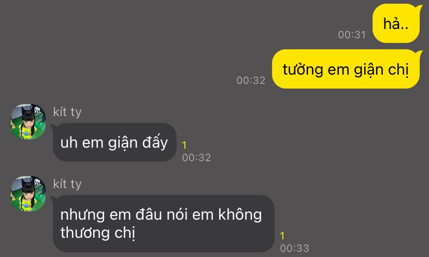Tap the yellow "hả.." message bubble

[396, 23]
